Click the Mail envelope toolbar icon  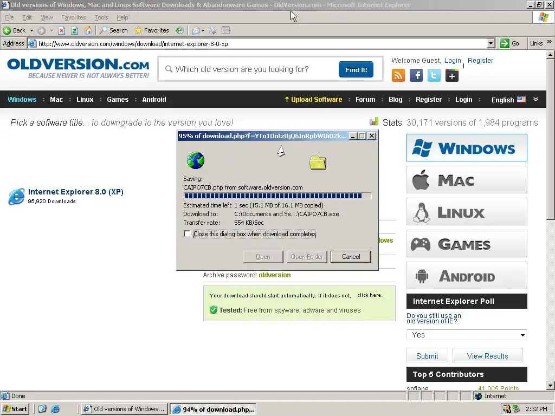(x=196, y=30)
